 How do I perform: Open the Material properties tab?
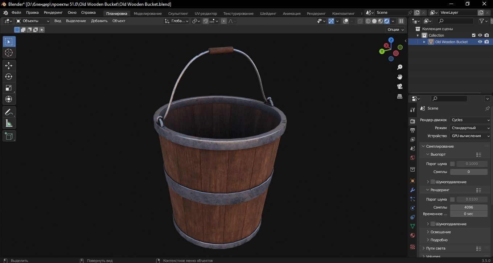(x=412, y=235)
